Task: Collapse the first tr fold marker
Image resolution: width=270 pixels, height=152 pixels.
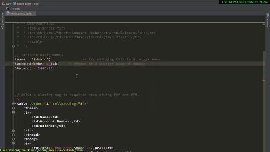Action: click(13, 113)
